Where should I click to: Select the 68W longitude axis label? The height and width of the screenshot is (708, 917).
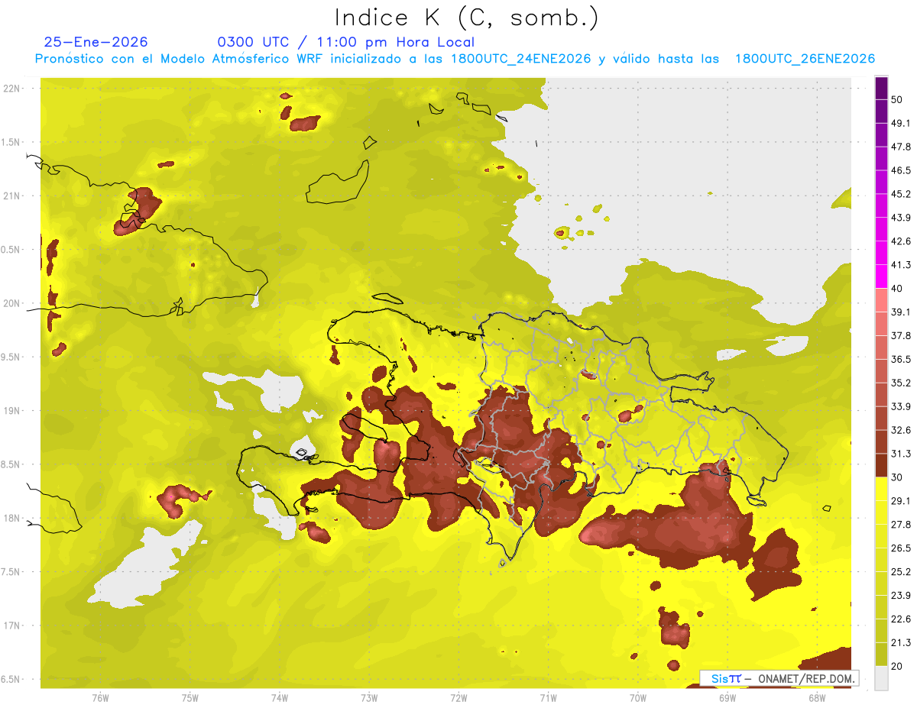pyautogui.click(x=816, y=697)
